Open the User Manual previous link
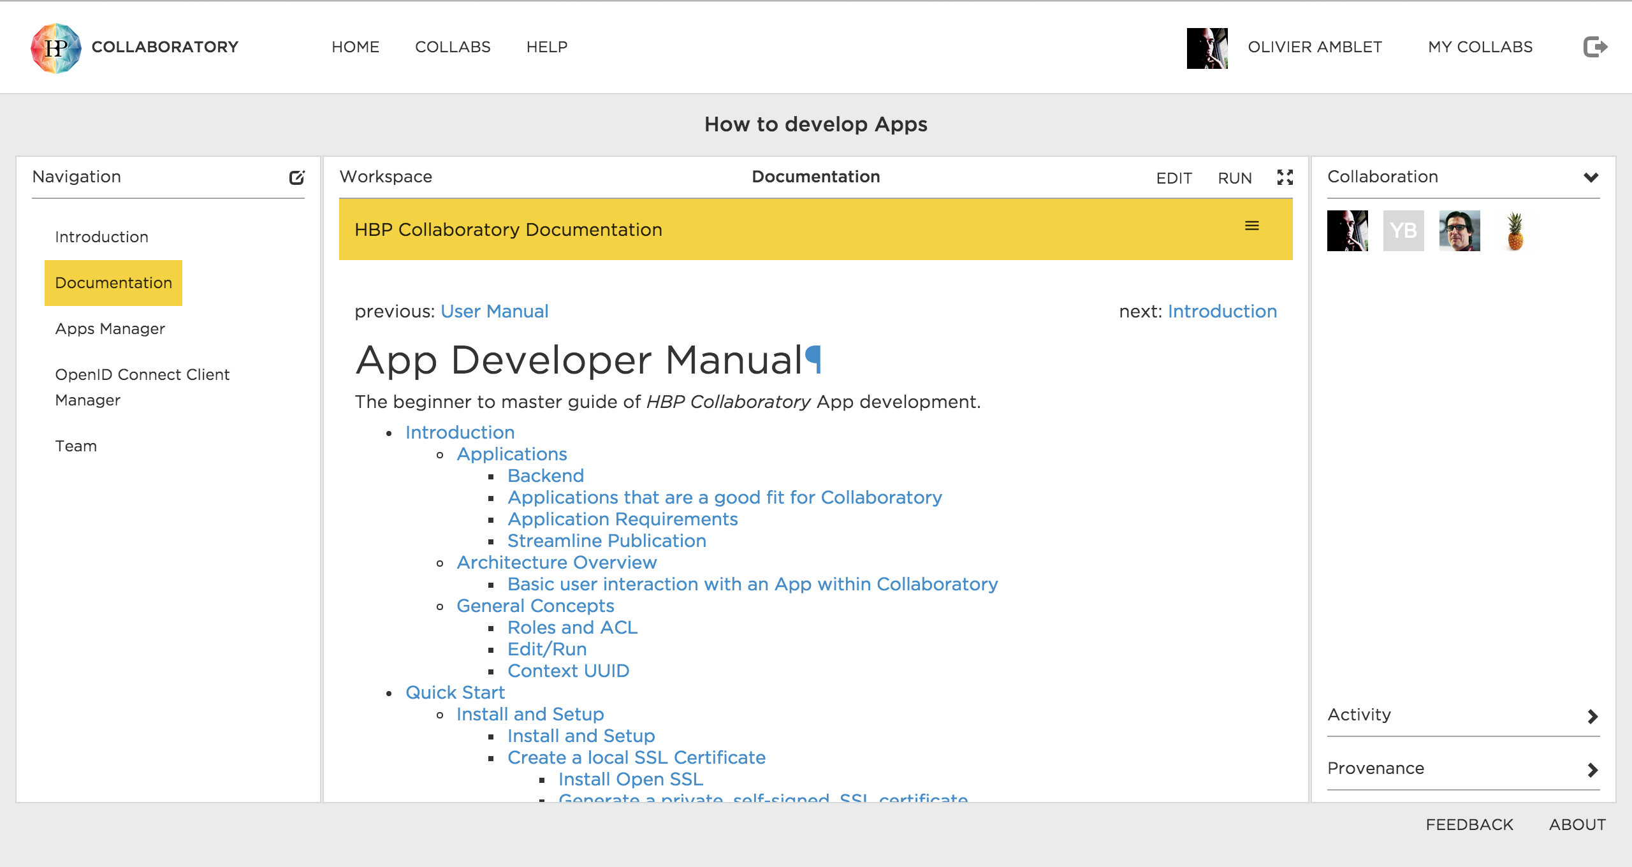The height and width of the screenshot is (867, 1632). 494,311
